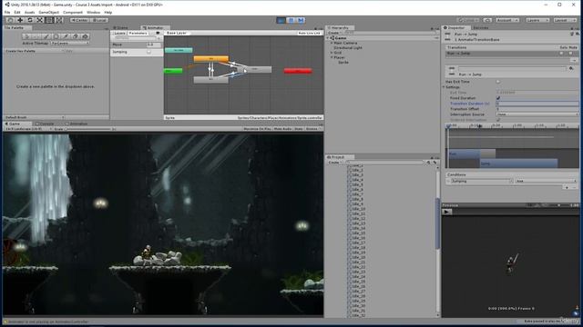This screenshot has width=583, height=327.
Task: Switch to the Scene tab
Action: click(x=121, y=28)
